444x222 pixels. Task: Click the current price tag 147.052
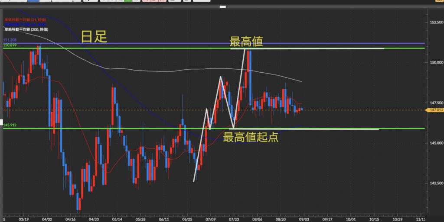(435, 110)
